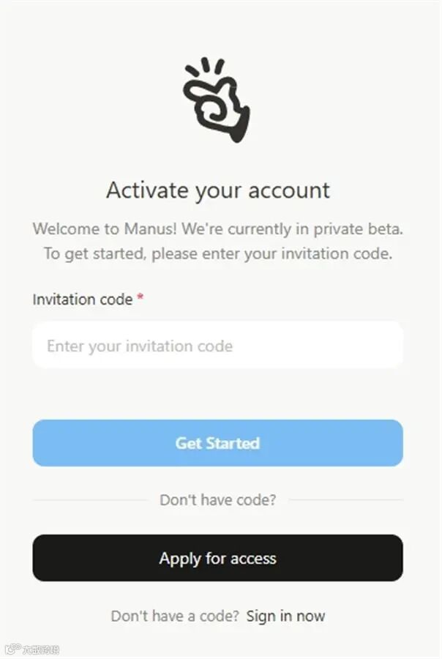Screen dimensions: 442x659
Task: Click the 'Enter your invitation code' placeholder text
Action: (140, 346)
